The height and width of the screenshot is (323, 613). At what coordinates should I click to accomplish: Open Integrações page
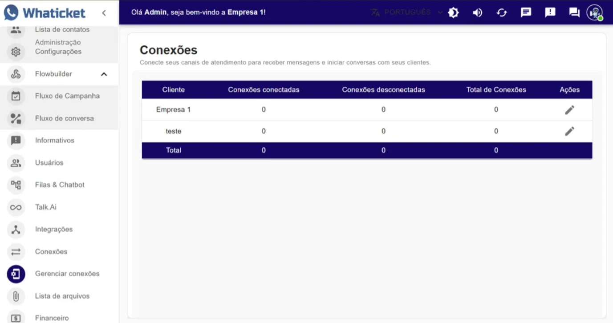point(54,229)
